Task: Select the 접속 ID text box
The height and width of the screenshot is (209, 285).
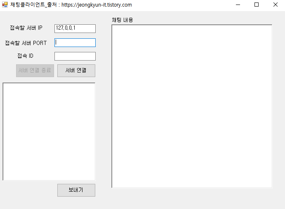Action: (x=75, y=56)
